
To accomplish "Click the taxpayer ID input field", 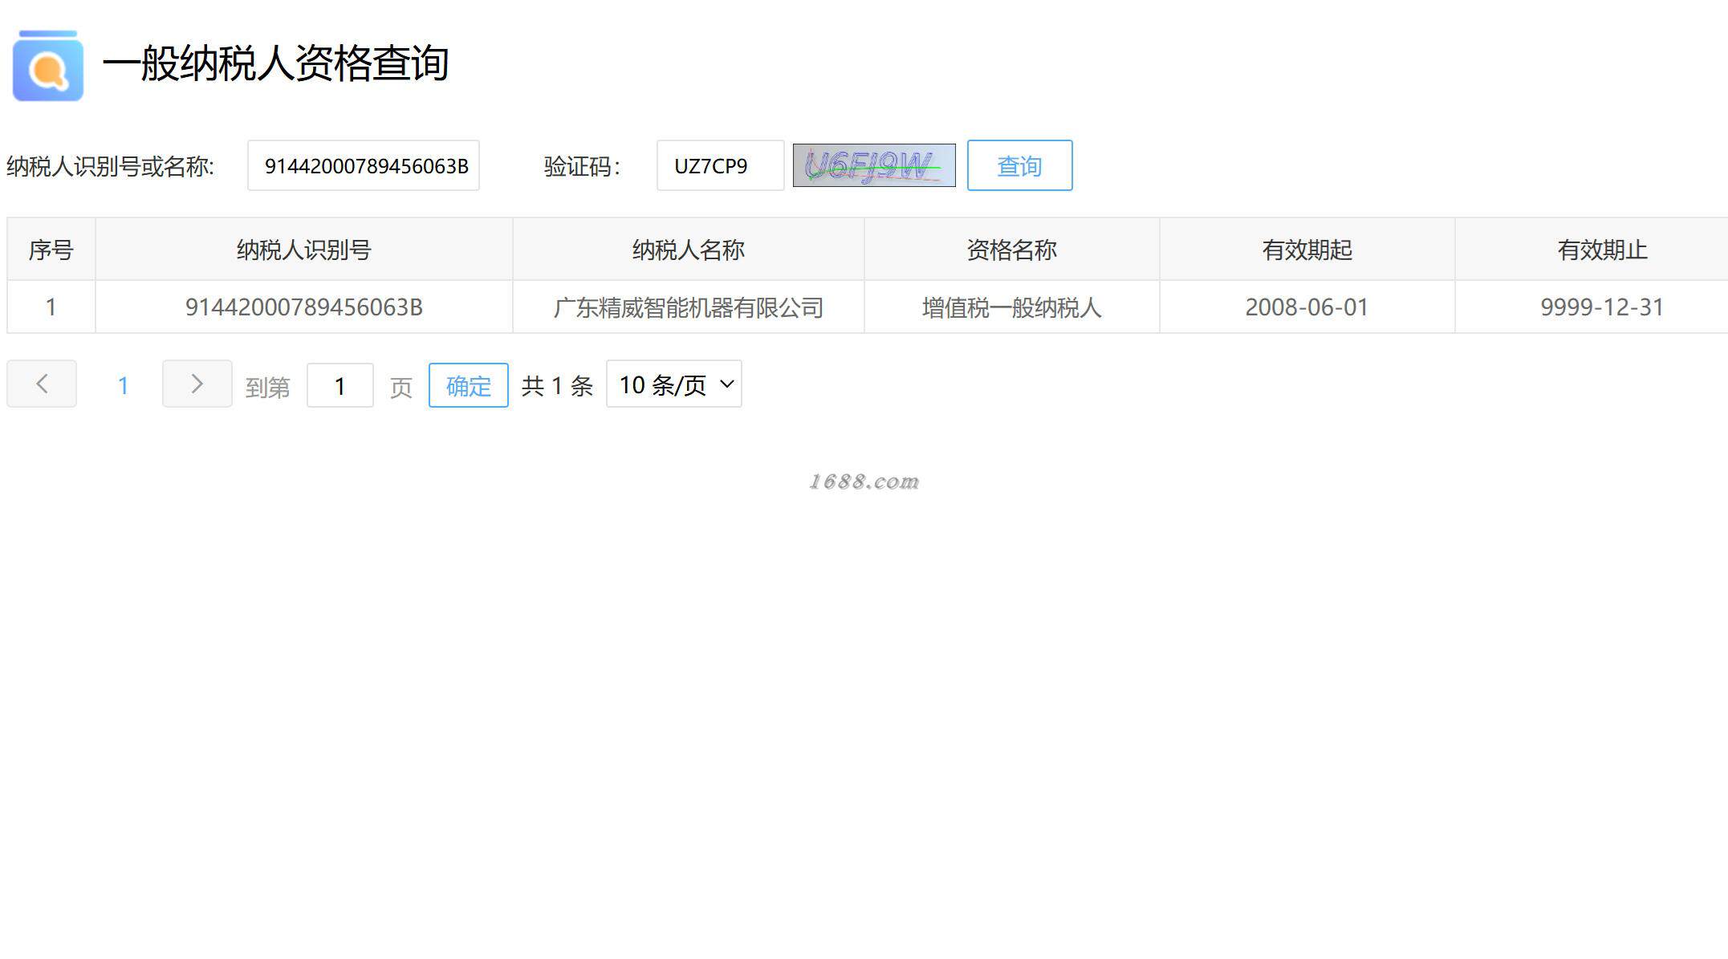I will (363, 165).
